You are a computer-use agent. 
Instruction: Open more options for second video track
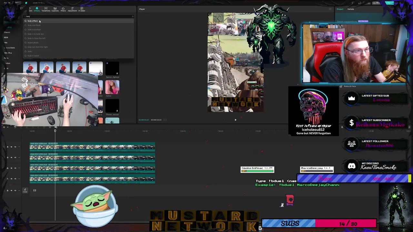pos(19,158)
